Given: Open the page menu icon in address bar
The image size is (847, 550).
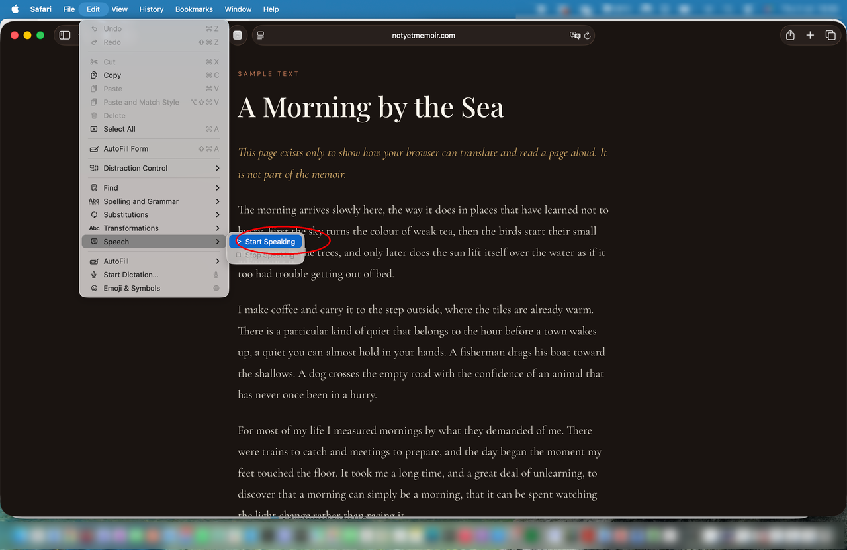Looking at the screenshot, I should pyautogui.click(x=261, y=36).
